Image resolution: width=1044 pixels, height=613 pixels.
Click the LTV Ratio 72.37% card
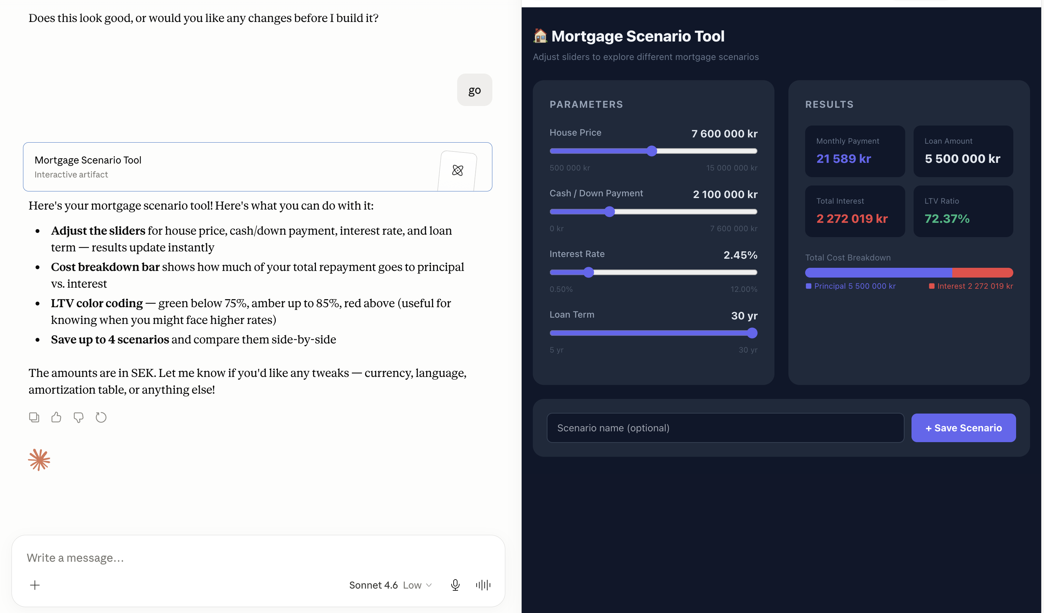tap(963, 211)
